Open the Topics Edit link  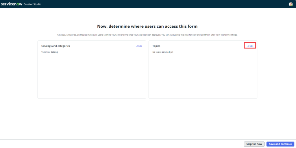251,46
